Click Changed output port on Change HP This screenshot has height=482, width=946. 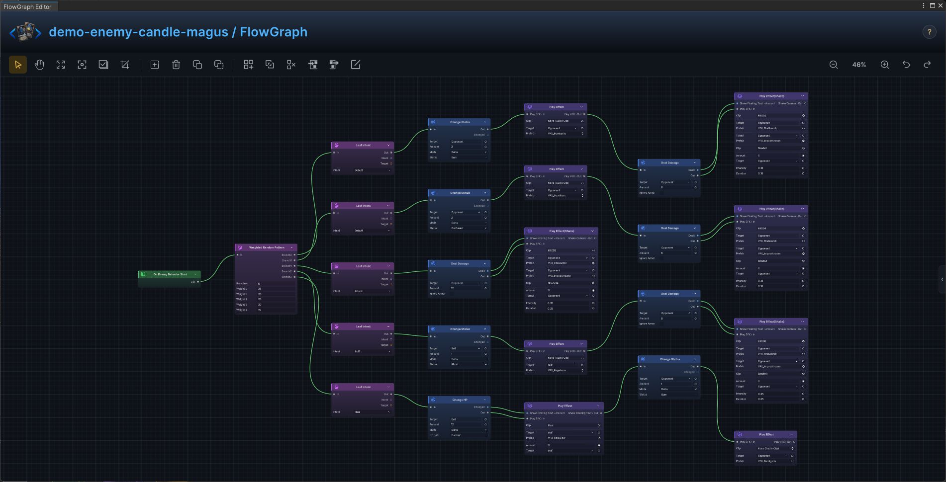pyautogui.click(x=488, y=407)
